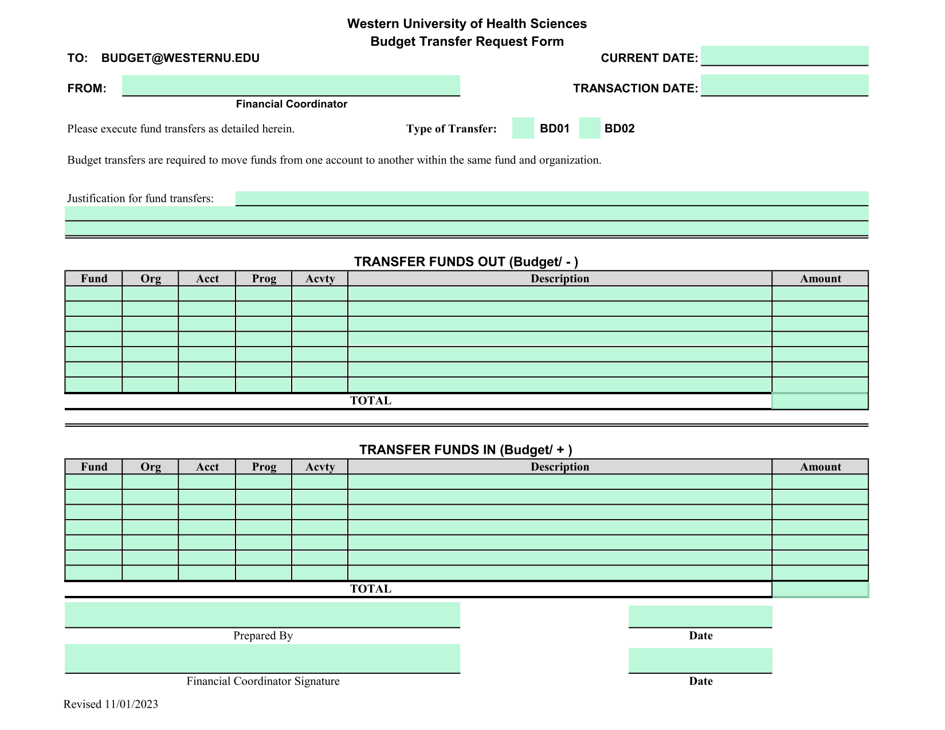945x730 pixels.
Task: Click the first justification line next to its label
Action: click(552, 198)
